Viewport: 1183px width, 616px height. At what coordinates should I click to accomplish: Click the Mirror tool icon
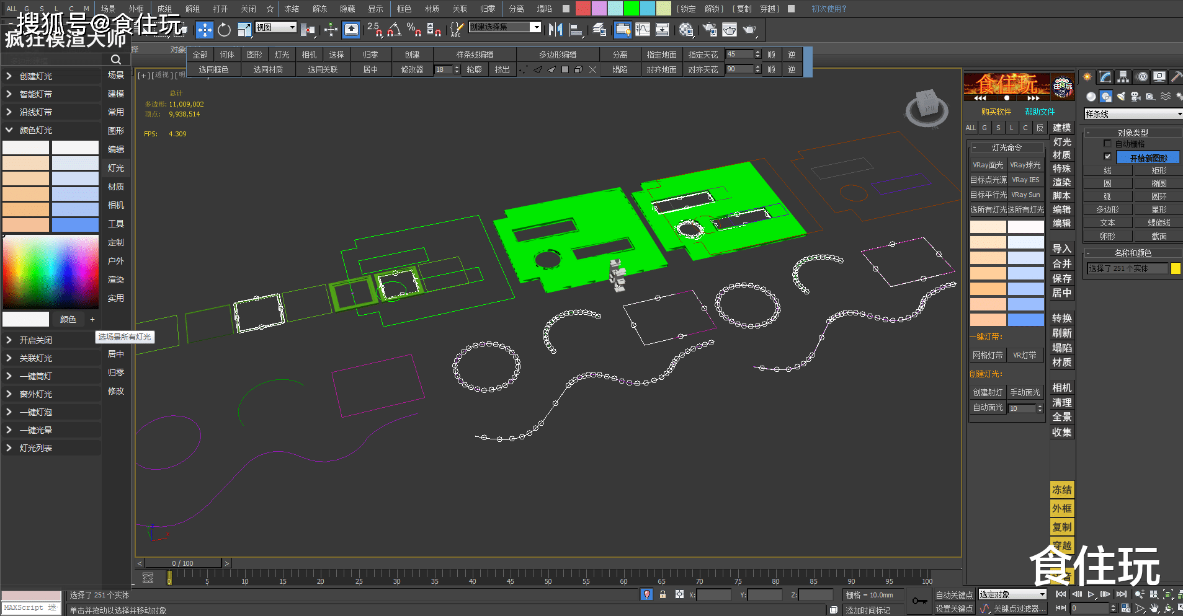556,29
